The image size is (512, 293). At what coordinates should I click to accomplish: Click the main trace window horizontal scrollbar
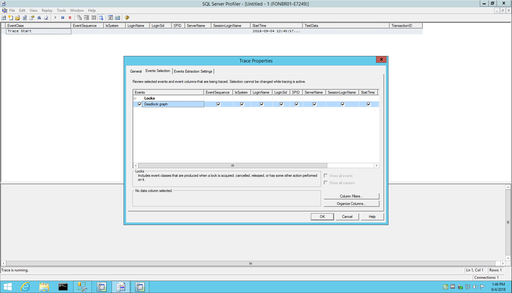coord(251,263)
